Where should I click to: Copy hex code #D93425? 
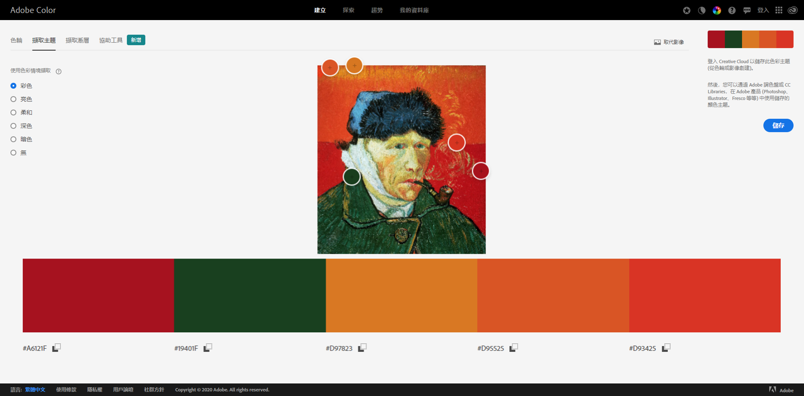point(666,347)
